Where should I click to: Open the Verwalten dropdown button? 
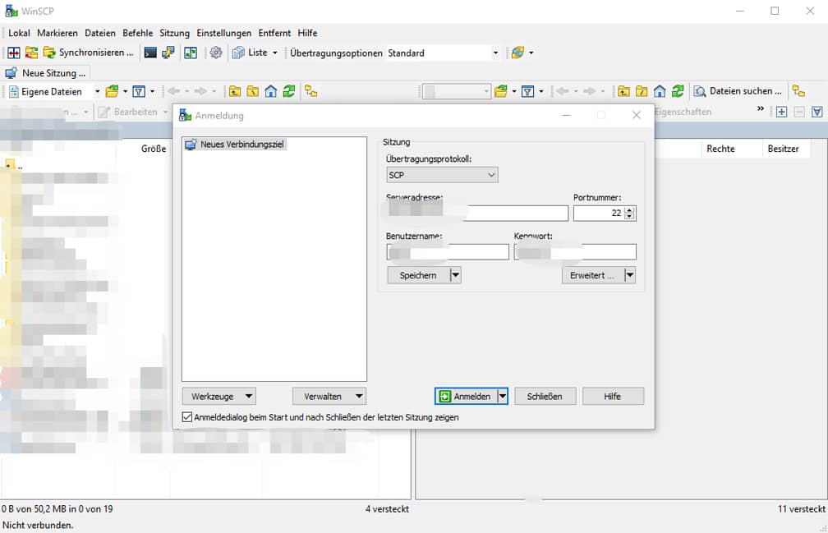(x=329, y=397)
